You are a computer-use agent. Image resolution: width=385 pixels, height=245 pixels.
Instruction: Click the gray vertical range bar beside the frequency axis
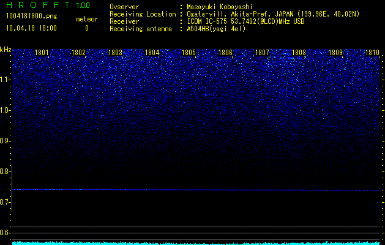coord(12,189)
